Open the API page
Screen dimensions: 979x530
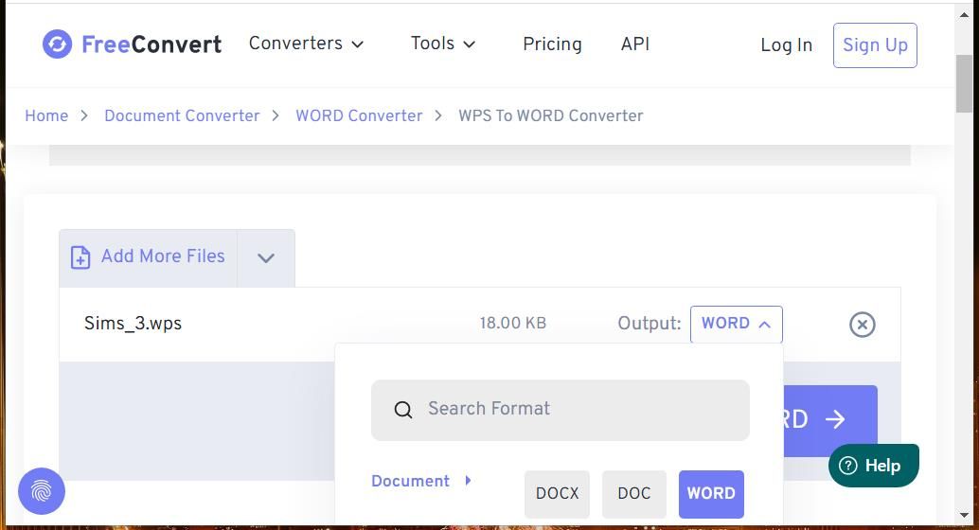coord(635,44)
